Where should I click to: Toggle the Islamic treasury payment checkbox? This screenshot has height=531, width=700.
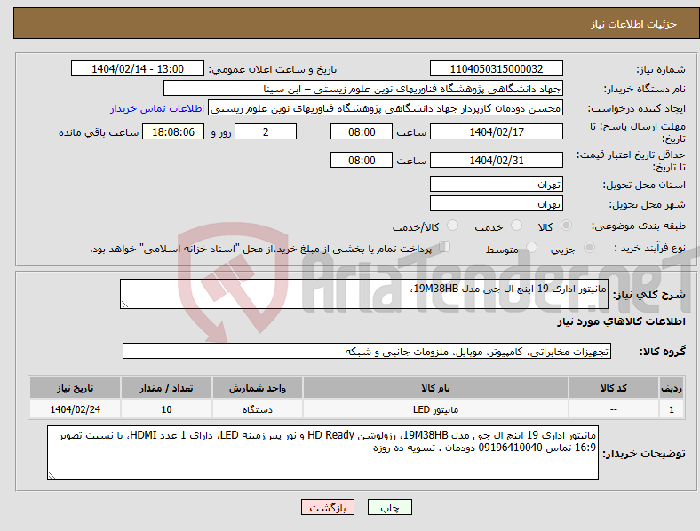(x=444, y=247)
